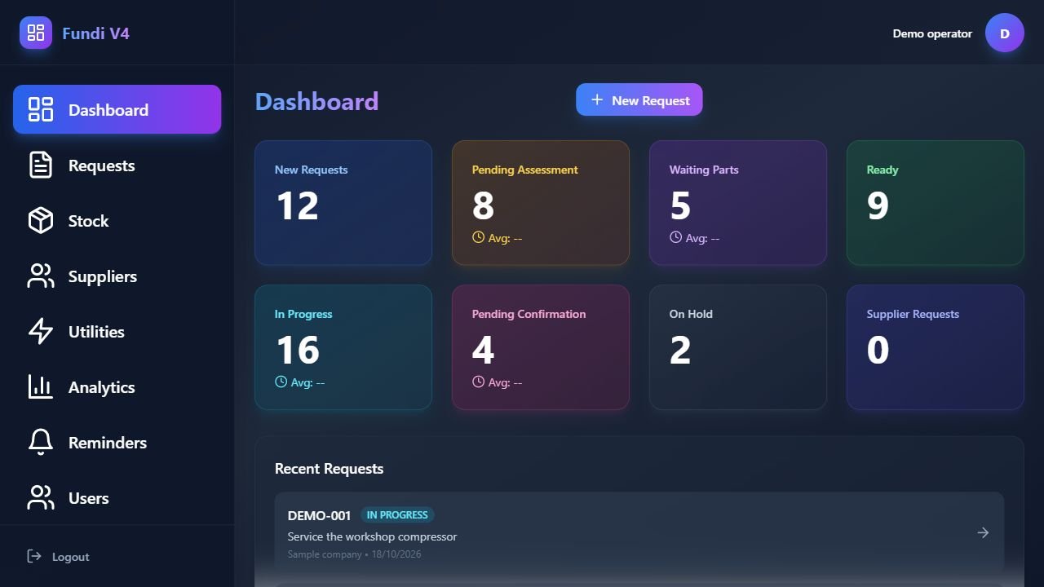Open the Requests menu item
Screen dimensions: 1044x587
[117, 165]
